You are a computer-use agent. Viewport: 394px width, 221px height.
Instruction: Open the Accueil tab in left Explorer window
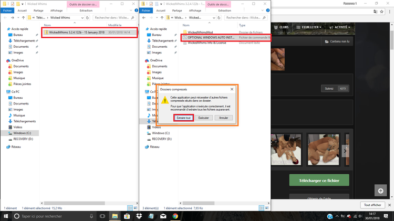(22, 10)
